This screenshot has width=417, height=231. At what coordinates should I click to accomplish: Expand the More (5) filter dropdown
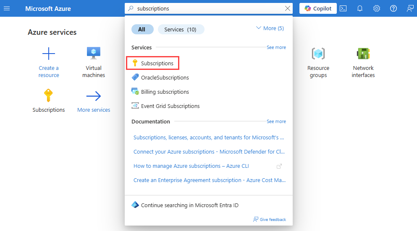coord(270,28)
